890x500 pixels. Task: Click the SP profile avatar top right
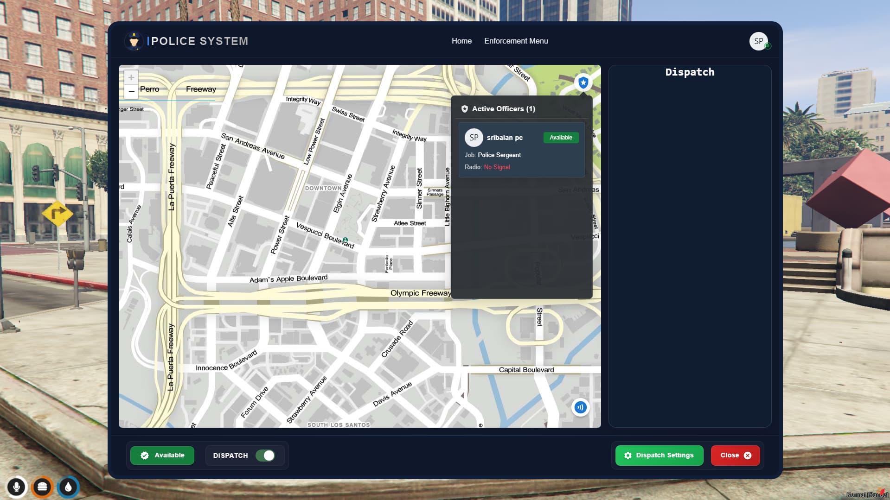(x=759, y=41)
